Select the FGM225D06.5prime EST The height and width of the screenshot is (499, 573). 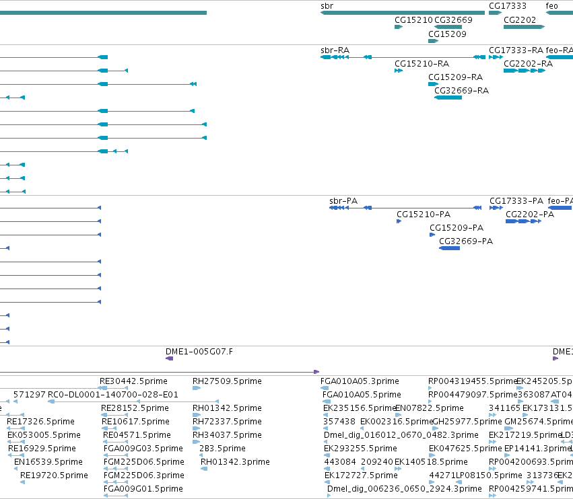(x=116, y=469)
